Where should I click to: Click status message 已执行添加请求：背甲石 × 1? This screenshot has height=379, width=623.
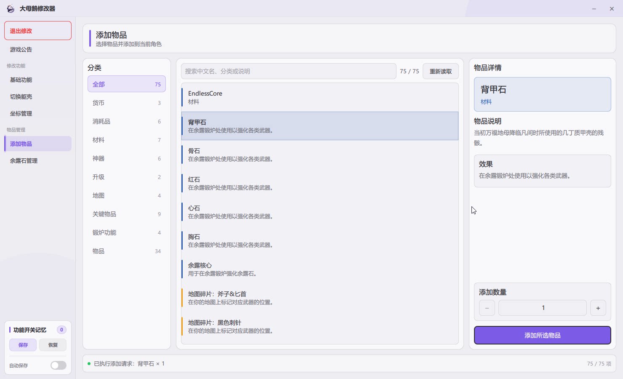(x=129, y=363)
